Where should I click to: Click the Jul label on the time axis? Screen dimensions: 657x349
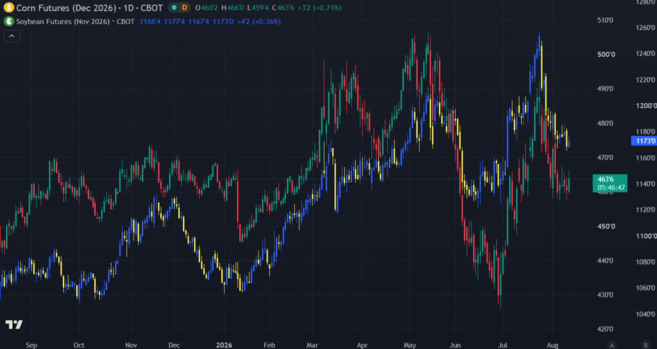tap(503, 345)
